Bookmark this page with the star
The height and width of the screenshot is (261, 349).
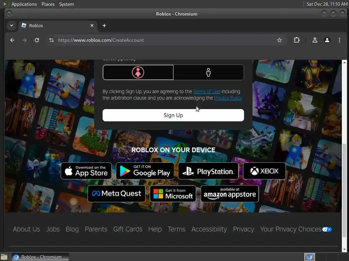click(279, 40)
